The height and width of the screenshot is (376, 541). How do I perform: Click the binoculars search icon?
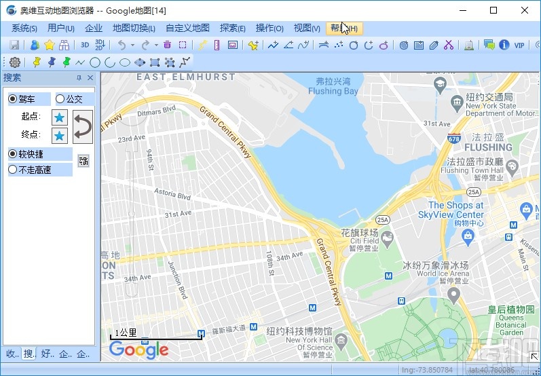pyautogui.click(x=64, y=45)
